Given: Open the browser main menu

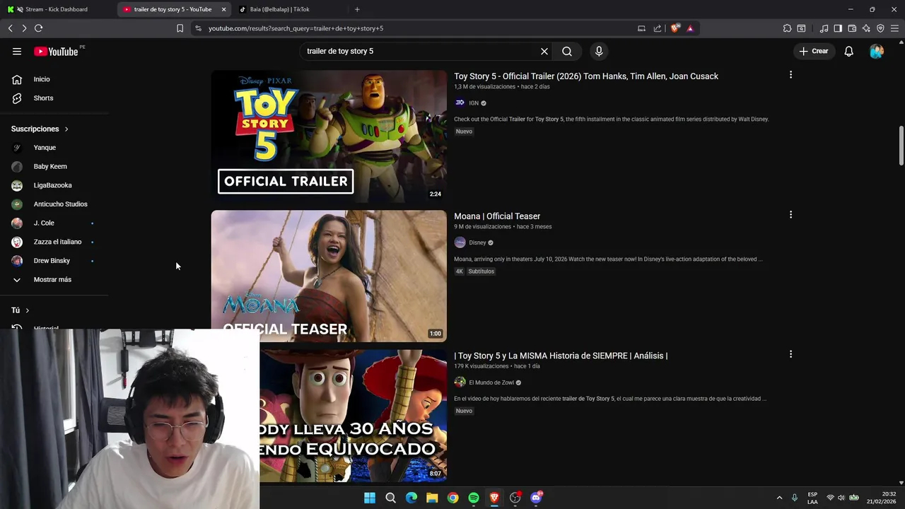Looking at the screenshot, I should coord(895,28).
